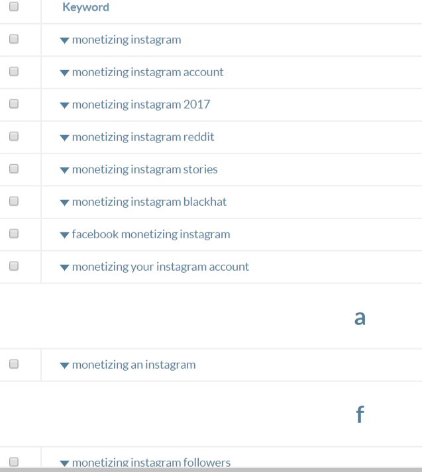This screenshot has width=422, height=472.
Task: Expand arrow beside 'monetizing instagram'
Action: pyautogui.click(x=64, y=40)
